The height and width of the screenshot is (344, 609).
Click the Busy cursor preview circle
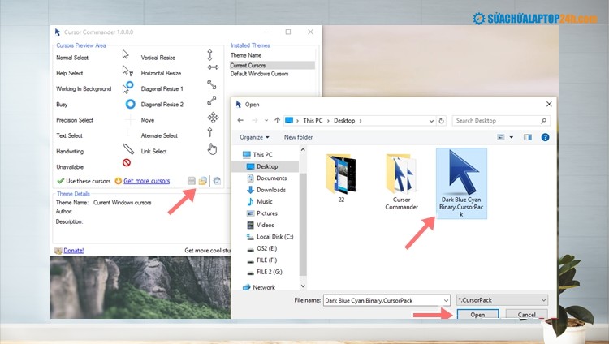point(131,104)
